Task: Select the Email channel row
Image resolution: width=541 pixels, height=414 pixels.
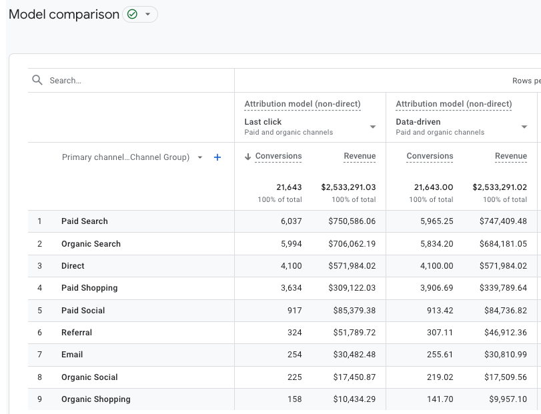Action: (x=284, y=355)
